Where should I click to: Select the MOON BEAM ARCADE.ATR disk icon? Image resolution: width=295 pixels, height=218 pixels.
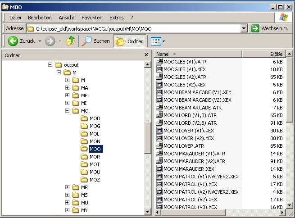click(159, 107)
